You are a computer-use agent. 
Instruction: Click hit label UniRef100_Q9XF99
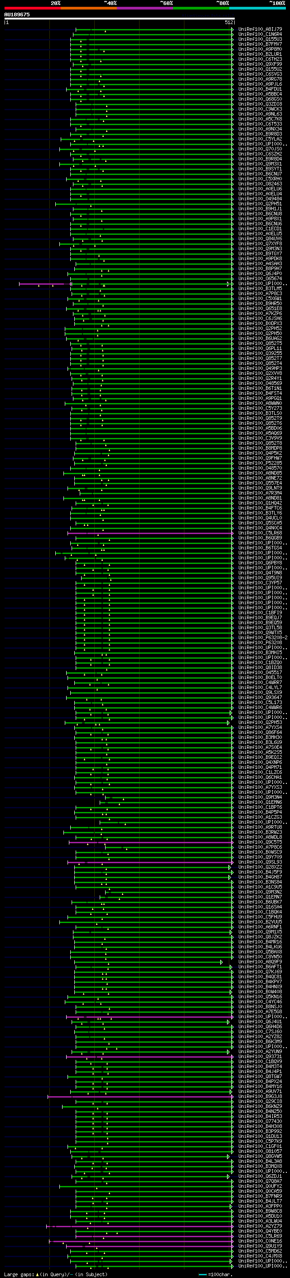[x=260, y=64]
